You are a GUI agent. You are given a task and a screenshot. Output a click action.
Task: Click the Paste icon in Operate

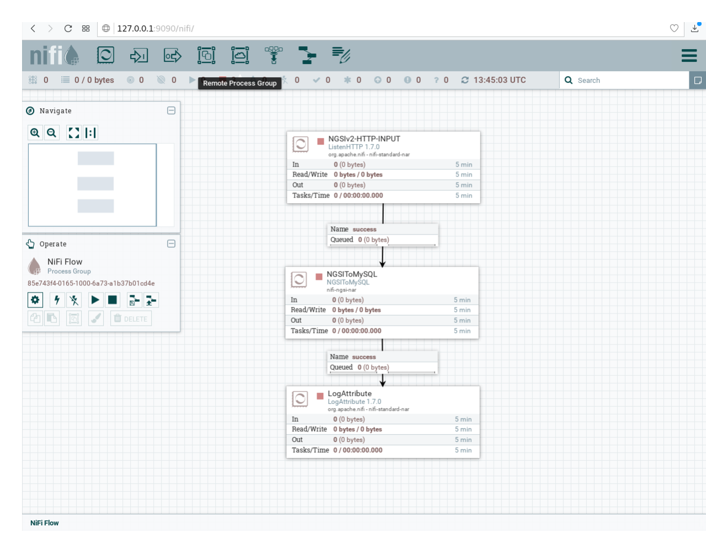tap(52, 318)
